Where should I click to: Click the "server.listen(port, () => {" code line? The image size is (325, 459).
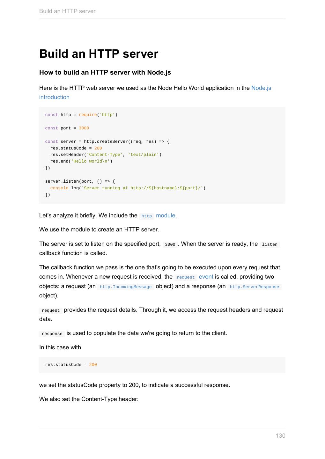point(80,181)
